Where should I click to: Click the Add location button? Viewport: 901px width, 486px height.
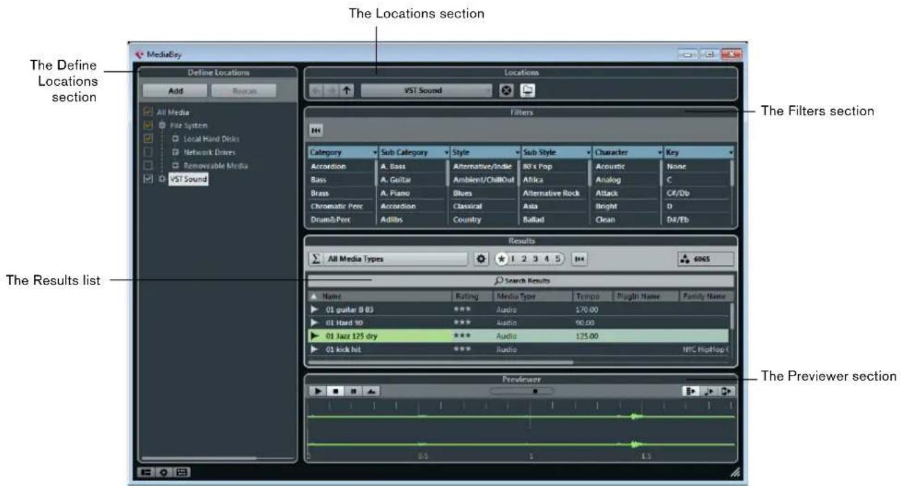click(176, 90)
